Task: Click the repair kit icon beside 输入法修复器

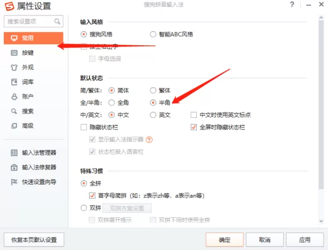Action: 14,168
